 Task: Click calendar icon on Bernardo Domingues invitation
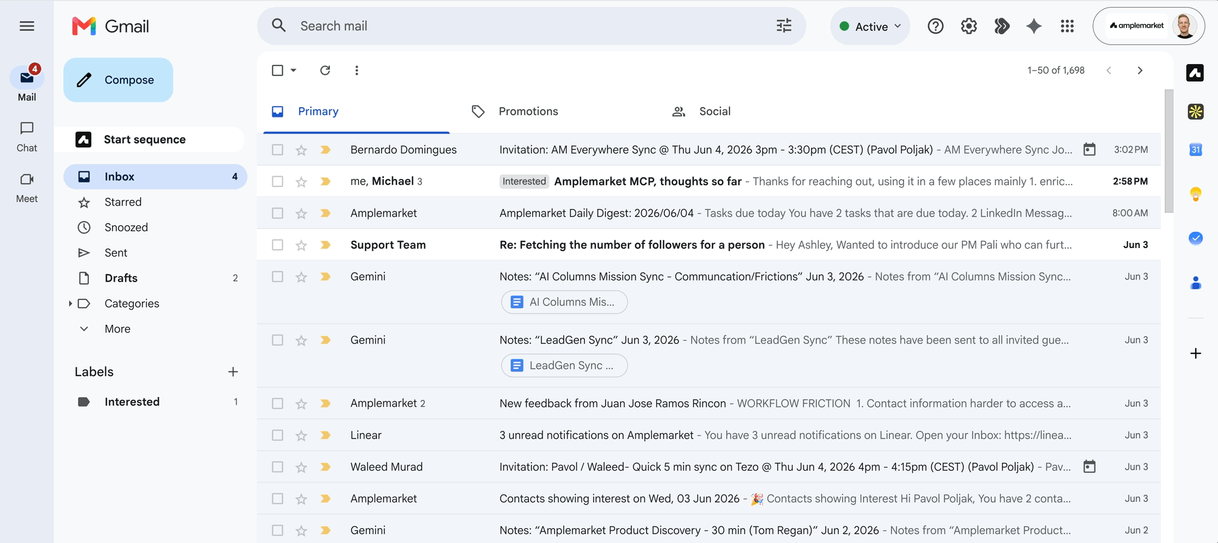coord(1089,150)
